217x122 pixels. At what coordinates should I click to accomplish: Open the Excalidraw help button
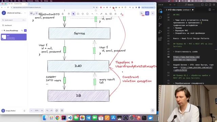click(153, 110)
